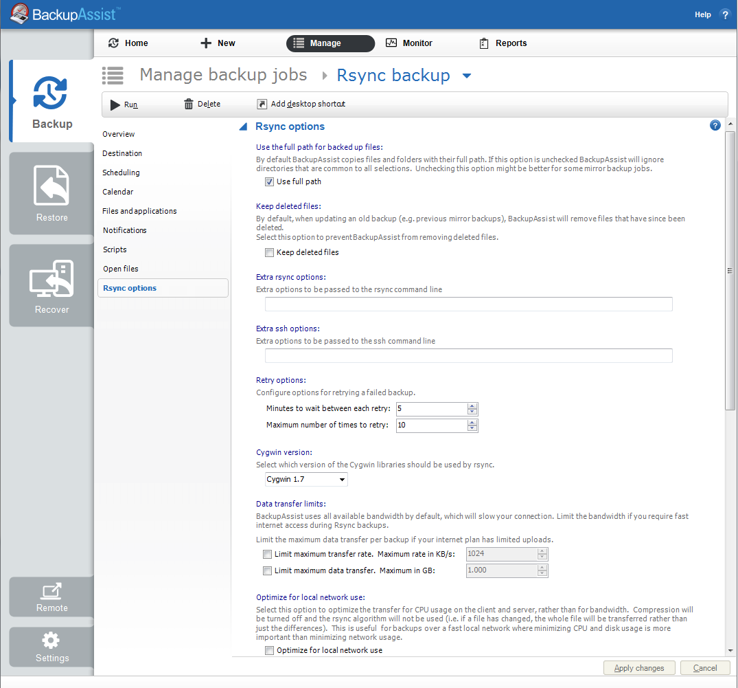Click the BackupAssist logo icon
The height and width of the screenshot is (688, 738).
tap(19, 14)
